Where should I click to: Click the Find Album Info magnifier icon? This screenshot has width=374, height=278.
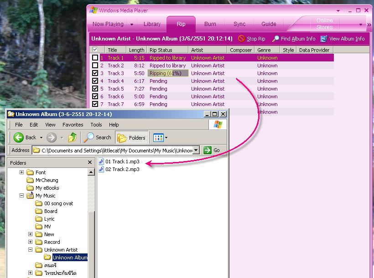275,39
